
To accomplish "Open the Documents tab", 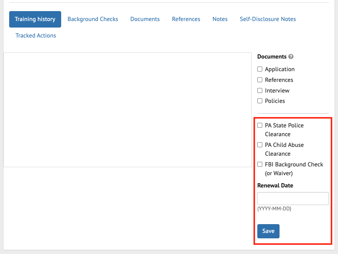I will [145, 19].
